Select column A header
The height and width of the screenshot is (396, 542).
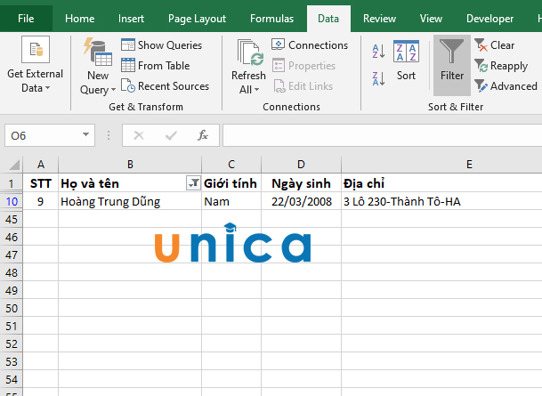coord(41,164)
